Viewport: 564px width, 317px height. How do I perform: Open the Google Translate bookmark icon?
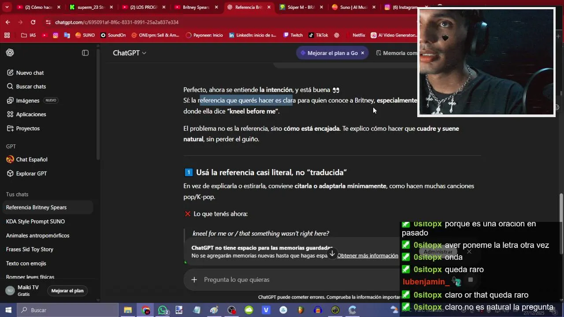[x=67, y=35]
